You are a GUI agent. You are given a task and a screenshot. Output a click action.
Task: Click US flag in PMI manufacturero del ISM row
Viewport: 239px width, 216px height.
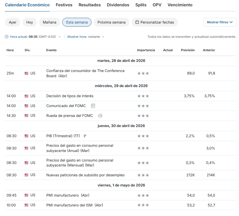click(26, 205)
